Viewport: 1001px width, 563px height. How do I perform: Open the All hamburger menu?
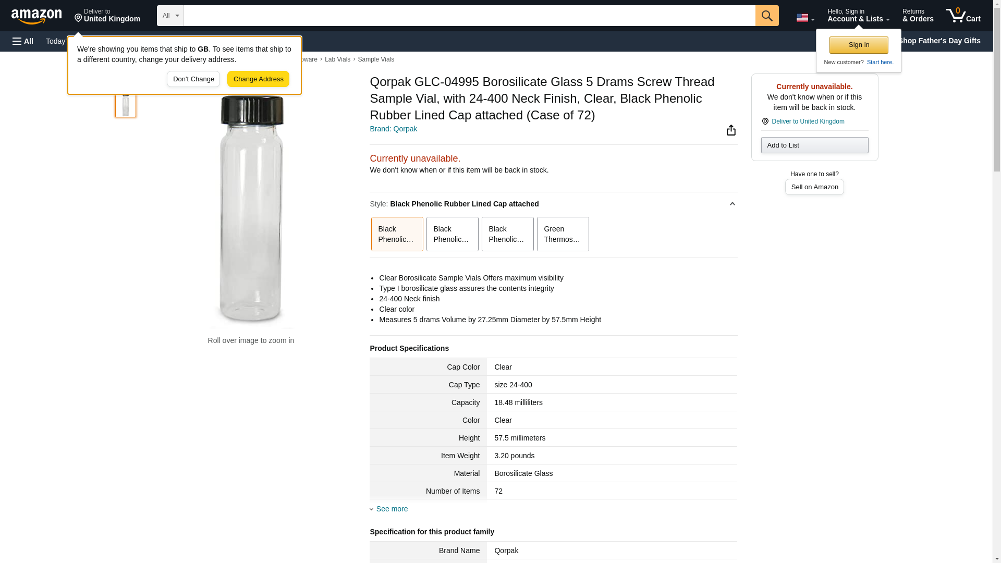coord(23,41)
